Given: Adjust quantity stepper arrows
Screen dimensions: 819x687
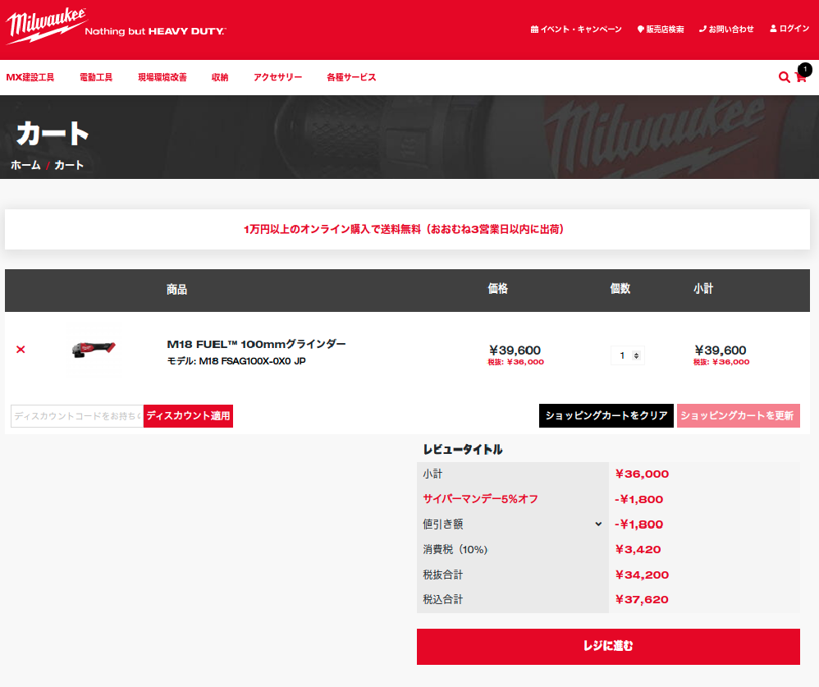Looking at the screenshot, I should (x=636, y=355).
